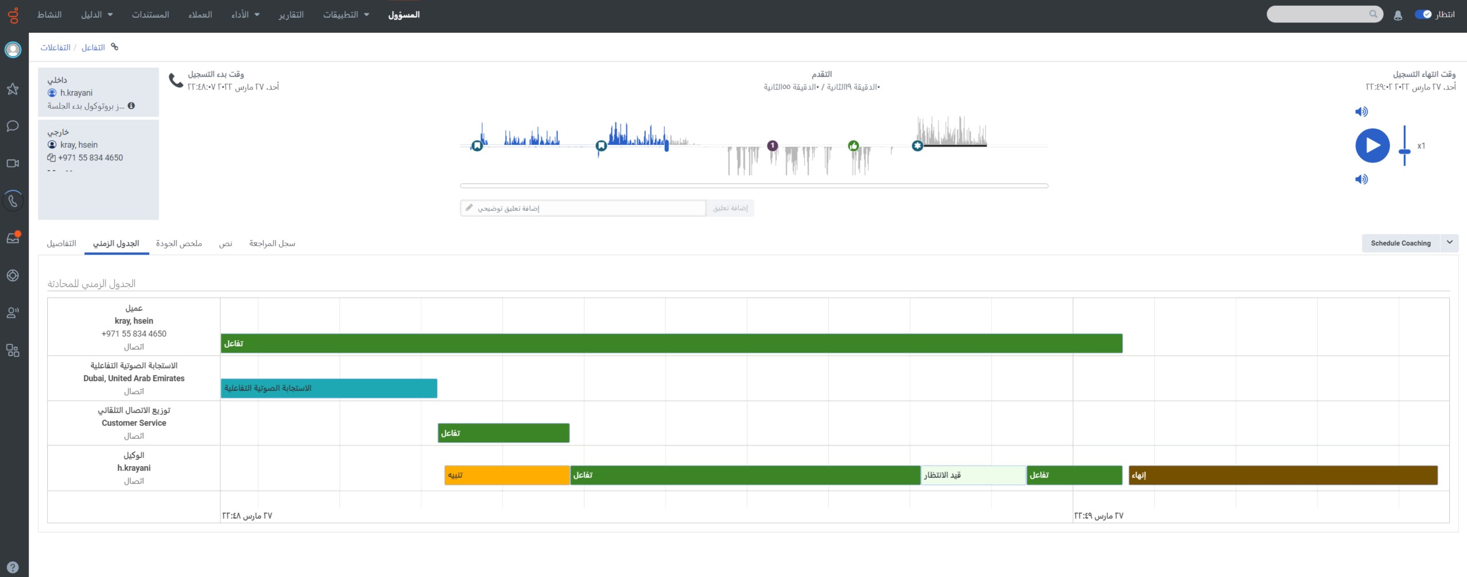Image resolution: width=1467 pixels, height=577 pixels.
Task: Toggle the lower speaker channel mute
Action: (1361, 179)
